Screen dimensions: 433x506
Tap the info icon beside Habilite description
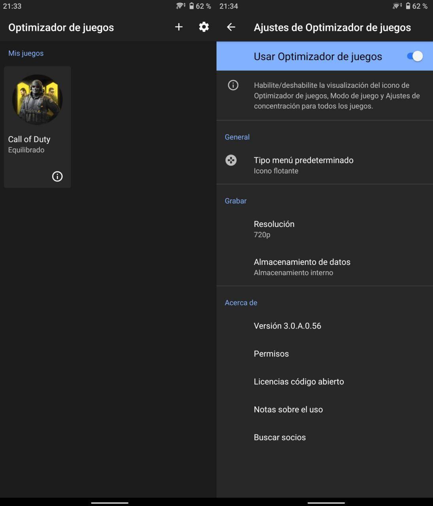coord(233,85)
